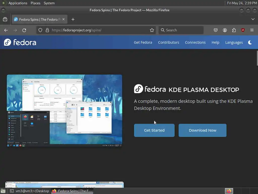Click the Fedora logo in the site header
Screen dimensions: 258x194
pos(20,42)
